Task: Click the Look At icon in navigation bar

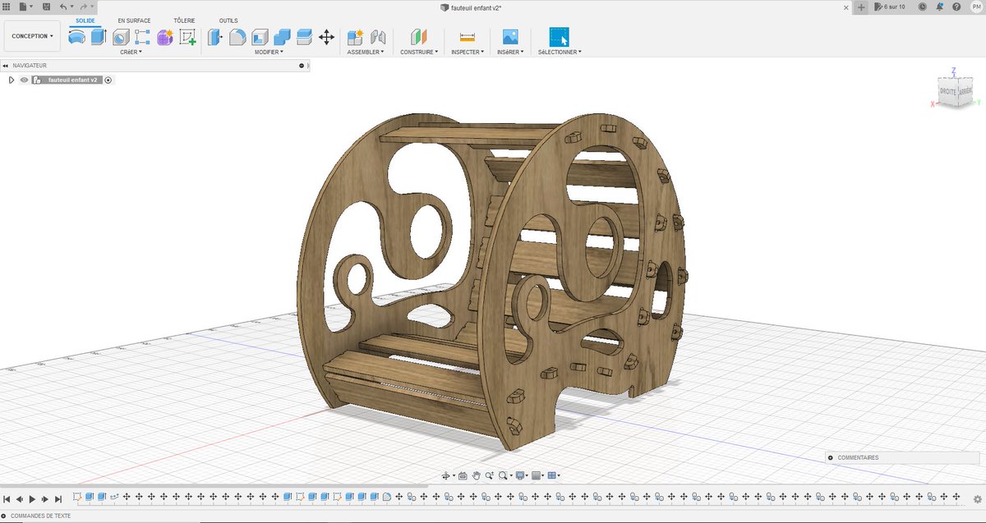Action: click(463, 475)
